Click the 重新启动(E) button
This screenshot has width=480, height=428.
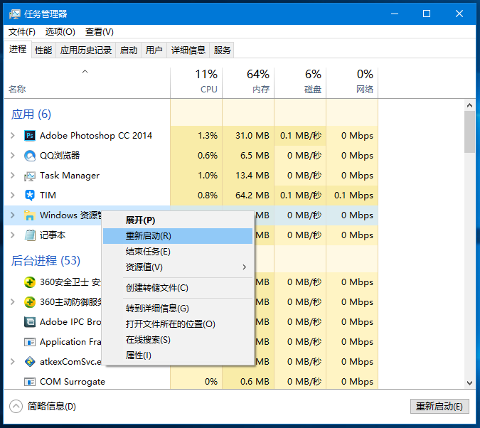coord(439,407)
